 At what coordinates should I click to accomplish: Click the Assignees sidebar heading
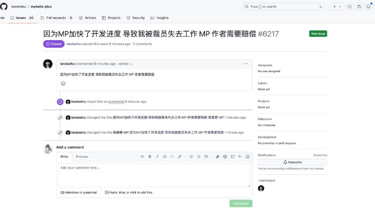click(265, 65)
